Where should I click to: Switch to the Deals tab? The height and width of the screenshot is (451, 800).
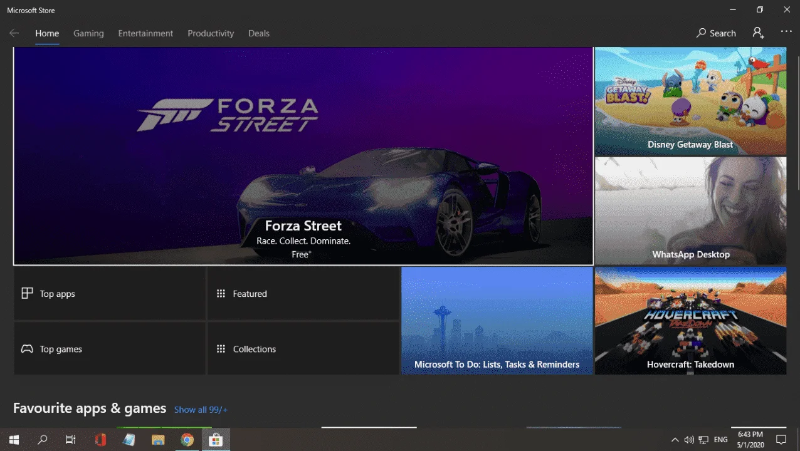[x=259, y=33]
